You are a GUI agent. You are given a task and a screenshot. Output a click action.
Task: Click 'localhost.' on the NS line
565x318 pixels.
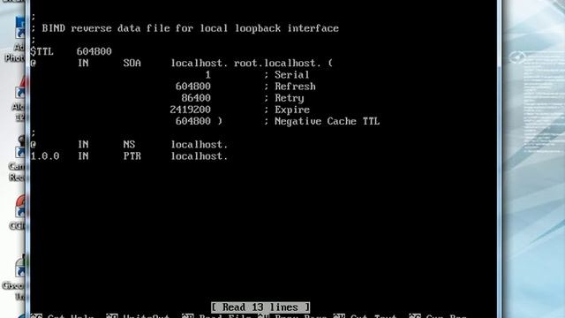tap(200, 145)
